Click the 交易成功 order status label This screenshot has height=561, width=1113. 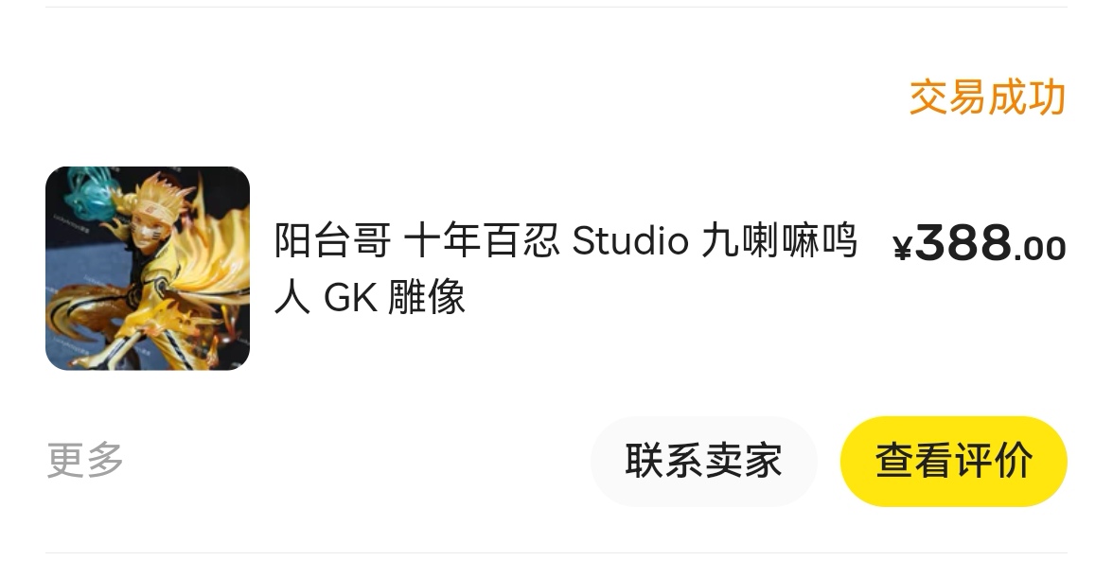[x=988, y=97]
